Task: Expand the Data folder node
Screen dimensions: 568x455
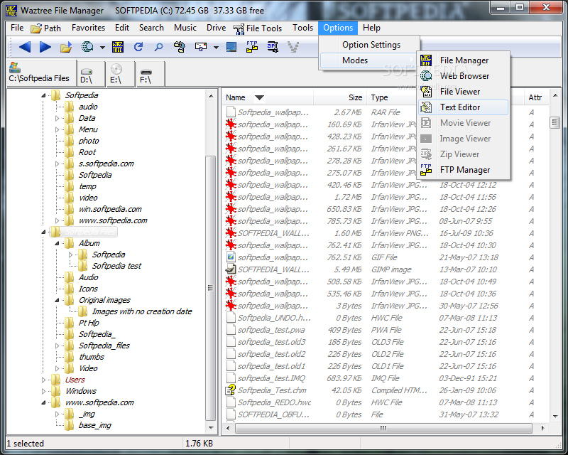Action: coord(57,118)
